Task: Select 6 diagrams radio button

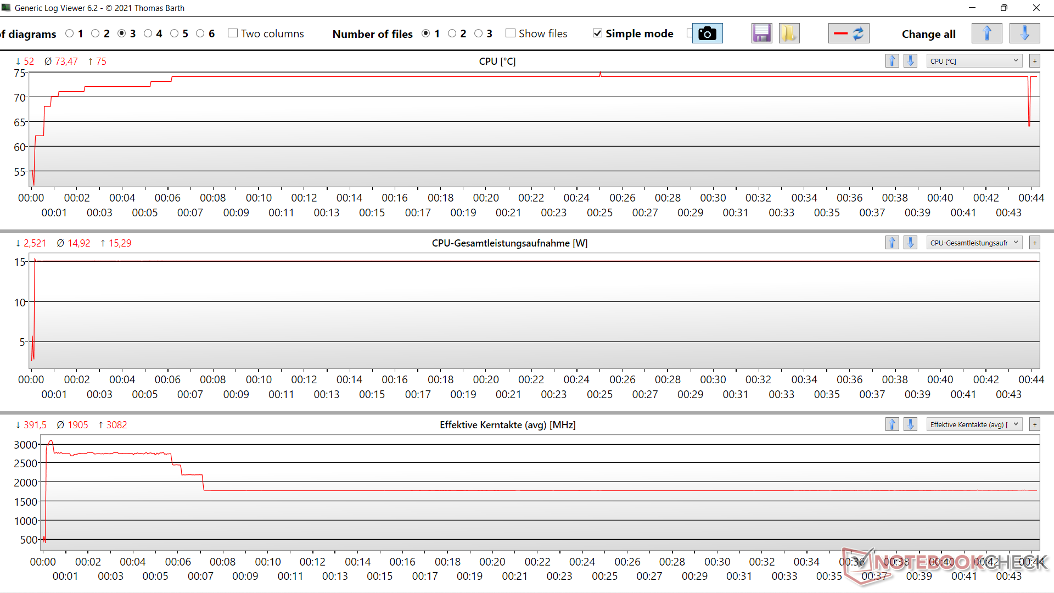Action: [x=200, y=33]
